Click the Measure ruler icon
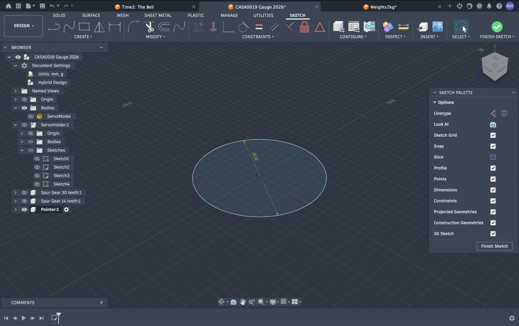Image resolution: width=519 pixels, height=326 pixels. pyautogui.click(x=404, y=26)
